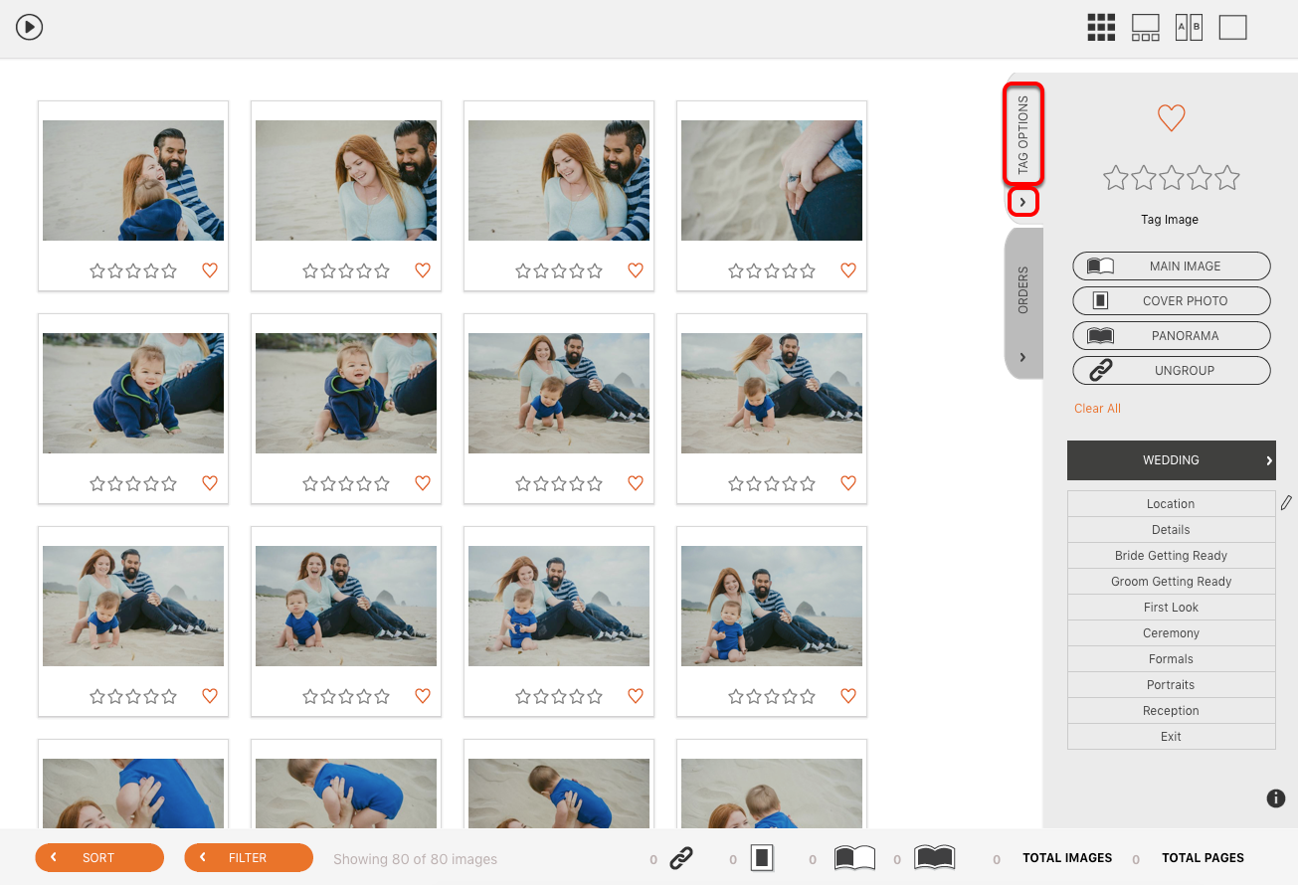Select the first thumbnail of couple with baby

pos(133,181)
